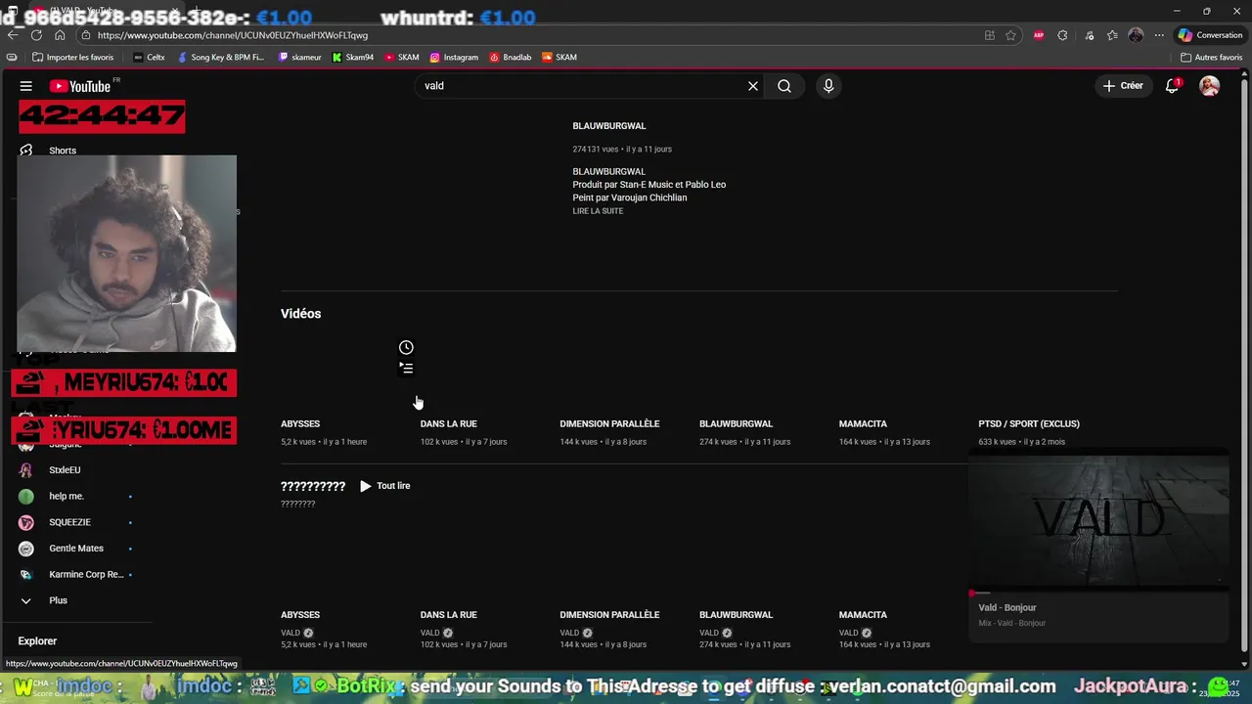Viewport: 1252px width, 704px height.
Task: Open MAMACITA in the playlist row
Action: tap(863, 615)
